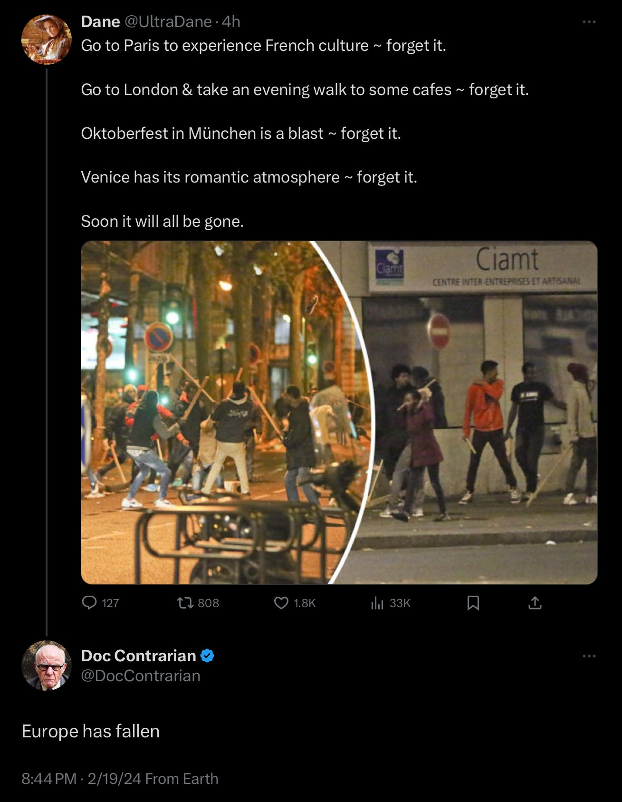Image resolution: width=622 pixels, height=802 pixels.
Task: Enlarge the attached street photo
Action: click(339, 413)
